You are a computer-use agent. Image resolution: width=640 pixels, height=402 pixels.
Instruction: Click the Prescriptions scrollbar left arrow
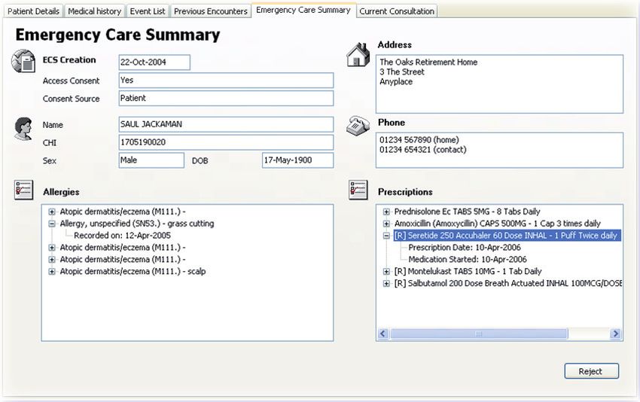click(x=382, y=333)
